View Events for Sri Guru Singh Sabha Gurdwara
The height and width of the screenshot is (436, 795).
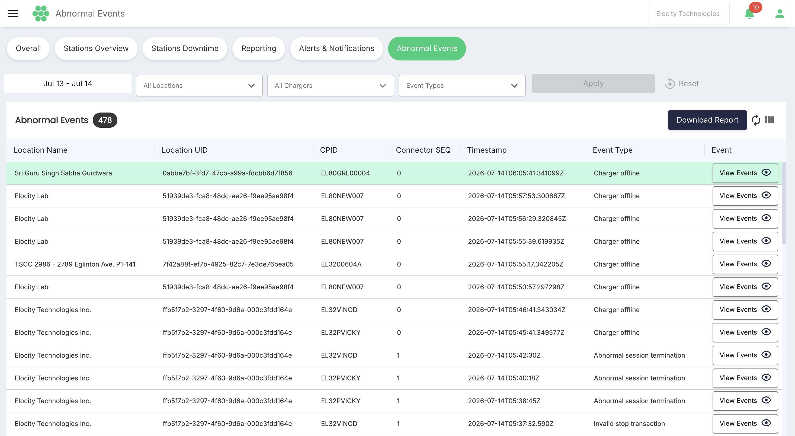pos(745,173)
